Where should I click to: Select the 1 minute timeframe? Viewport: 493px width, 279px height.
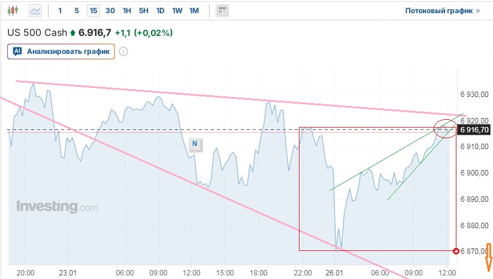60,10
